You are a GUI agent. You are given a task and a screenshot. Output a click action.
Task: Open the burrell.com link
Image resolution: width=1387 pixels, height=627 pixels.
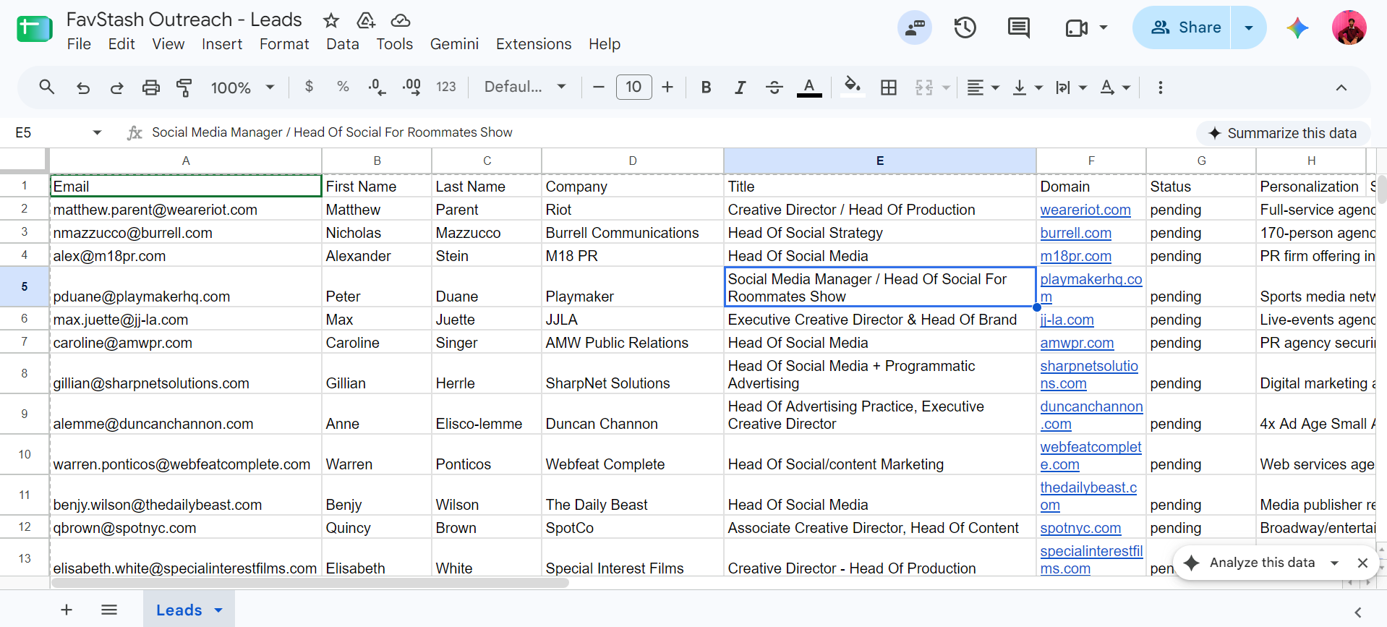point(1076,233)
